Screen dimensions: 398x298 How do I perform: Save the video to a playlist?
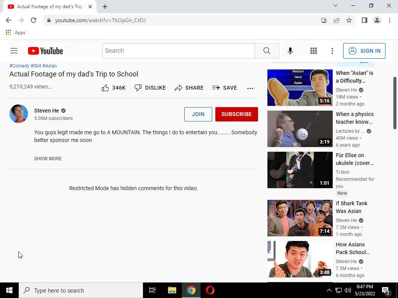[x=224, y=88]
